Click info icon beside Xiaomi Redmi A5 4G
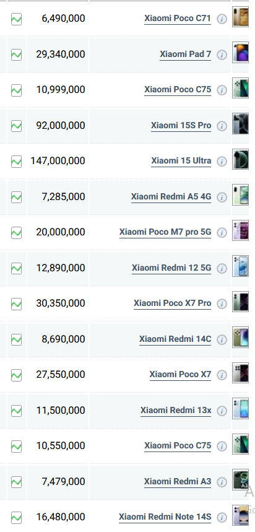This screenshot has width=255, height=532. pyautogui.click(x=222, y=197)
